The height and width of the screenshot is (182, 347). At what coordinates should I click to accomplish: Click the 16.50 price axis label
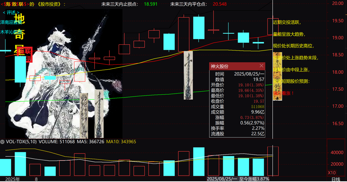338,123
